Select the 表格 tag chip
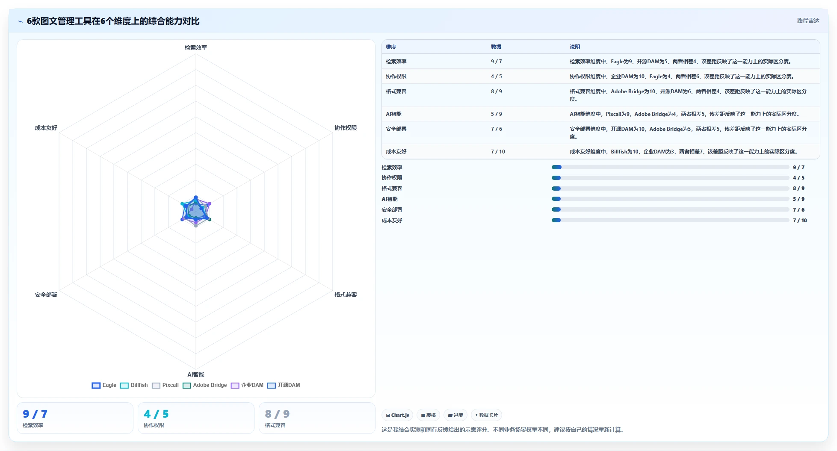Screen dimensions: 837x451 point(428,415)
